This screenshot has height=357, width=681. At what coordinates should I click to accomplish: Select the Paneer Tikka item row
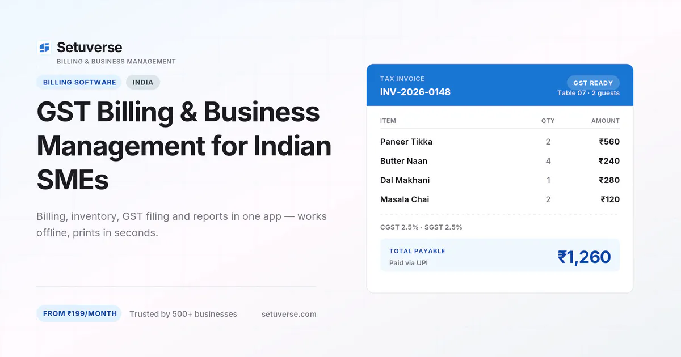click(500, 142)
